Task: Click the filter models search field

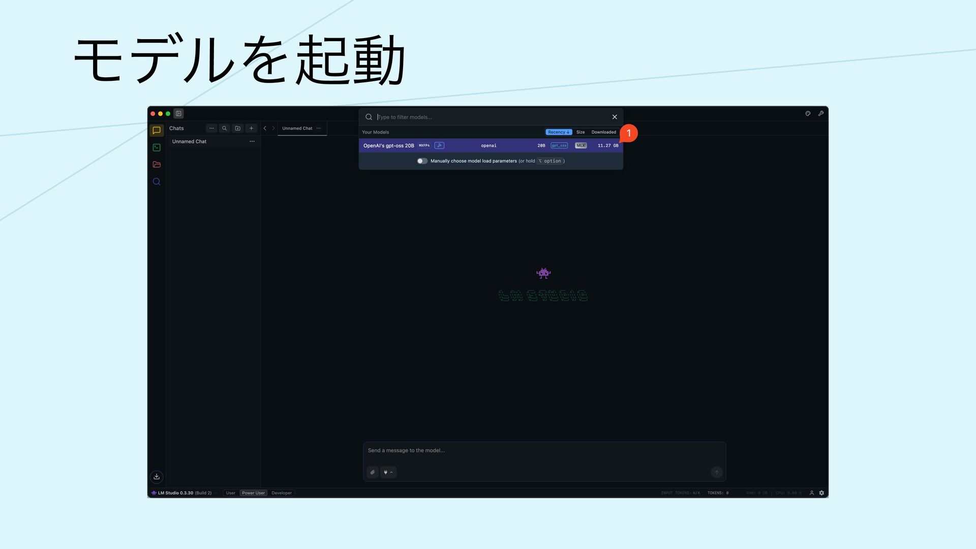Action: [488, 117]
